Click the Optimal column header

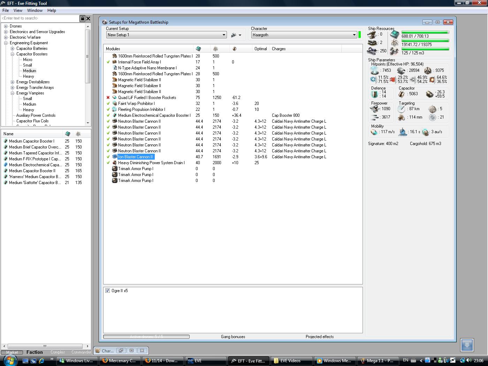coord(261,49)
